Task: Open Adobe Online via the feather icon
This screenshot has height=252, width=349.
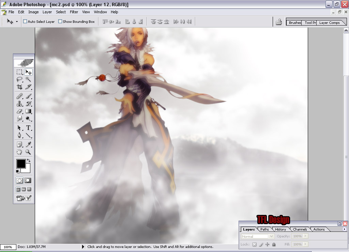Action: [24, 63]
